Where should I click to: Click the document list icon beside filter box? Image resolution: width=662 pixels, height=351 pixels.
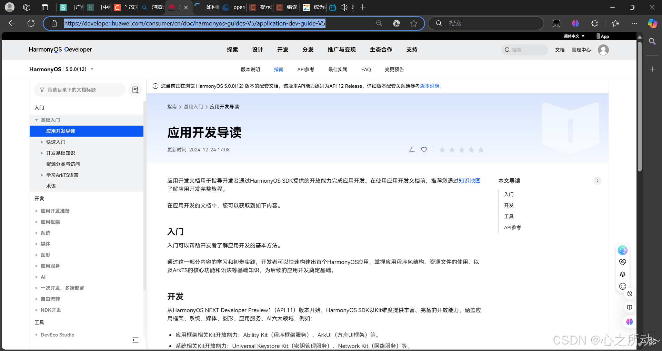[135, 90]
